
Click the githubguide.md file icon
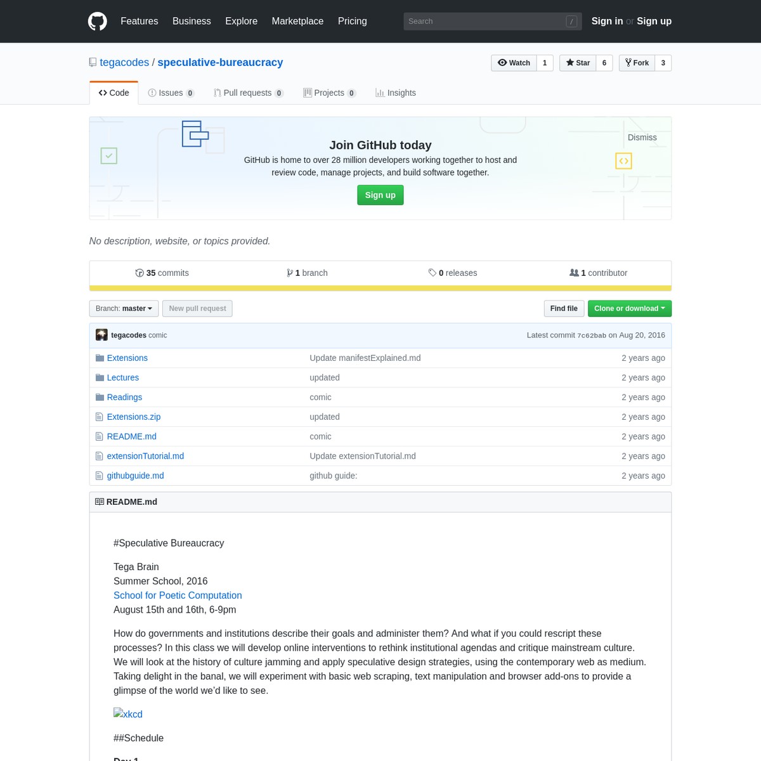pos(99,476)
